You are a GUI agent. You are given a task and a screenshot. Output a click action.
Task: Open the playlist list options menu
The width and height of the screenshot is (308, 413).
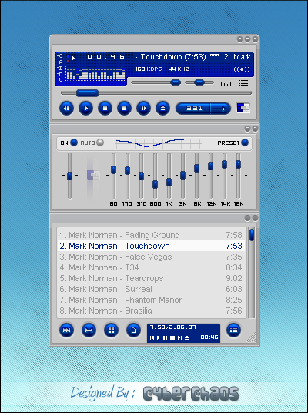pos(233,330)
